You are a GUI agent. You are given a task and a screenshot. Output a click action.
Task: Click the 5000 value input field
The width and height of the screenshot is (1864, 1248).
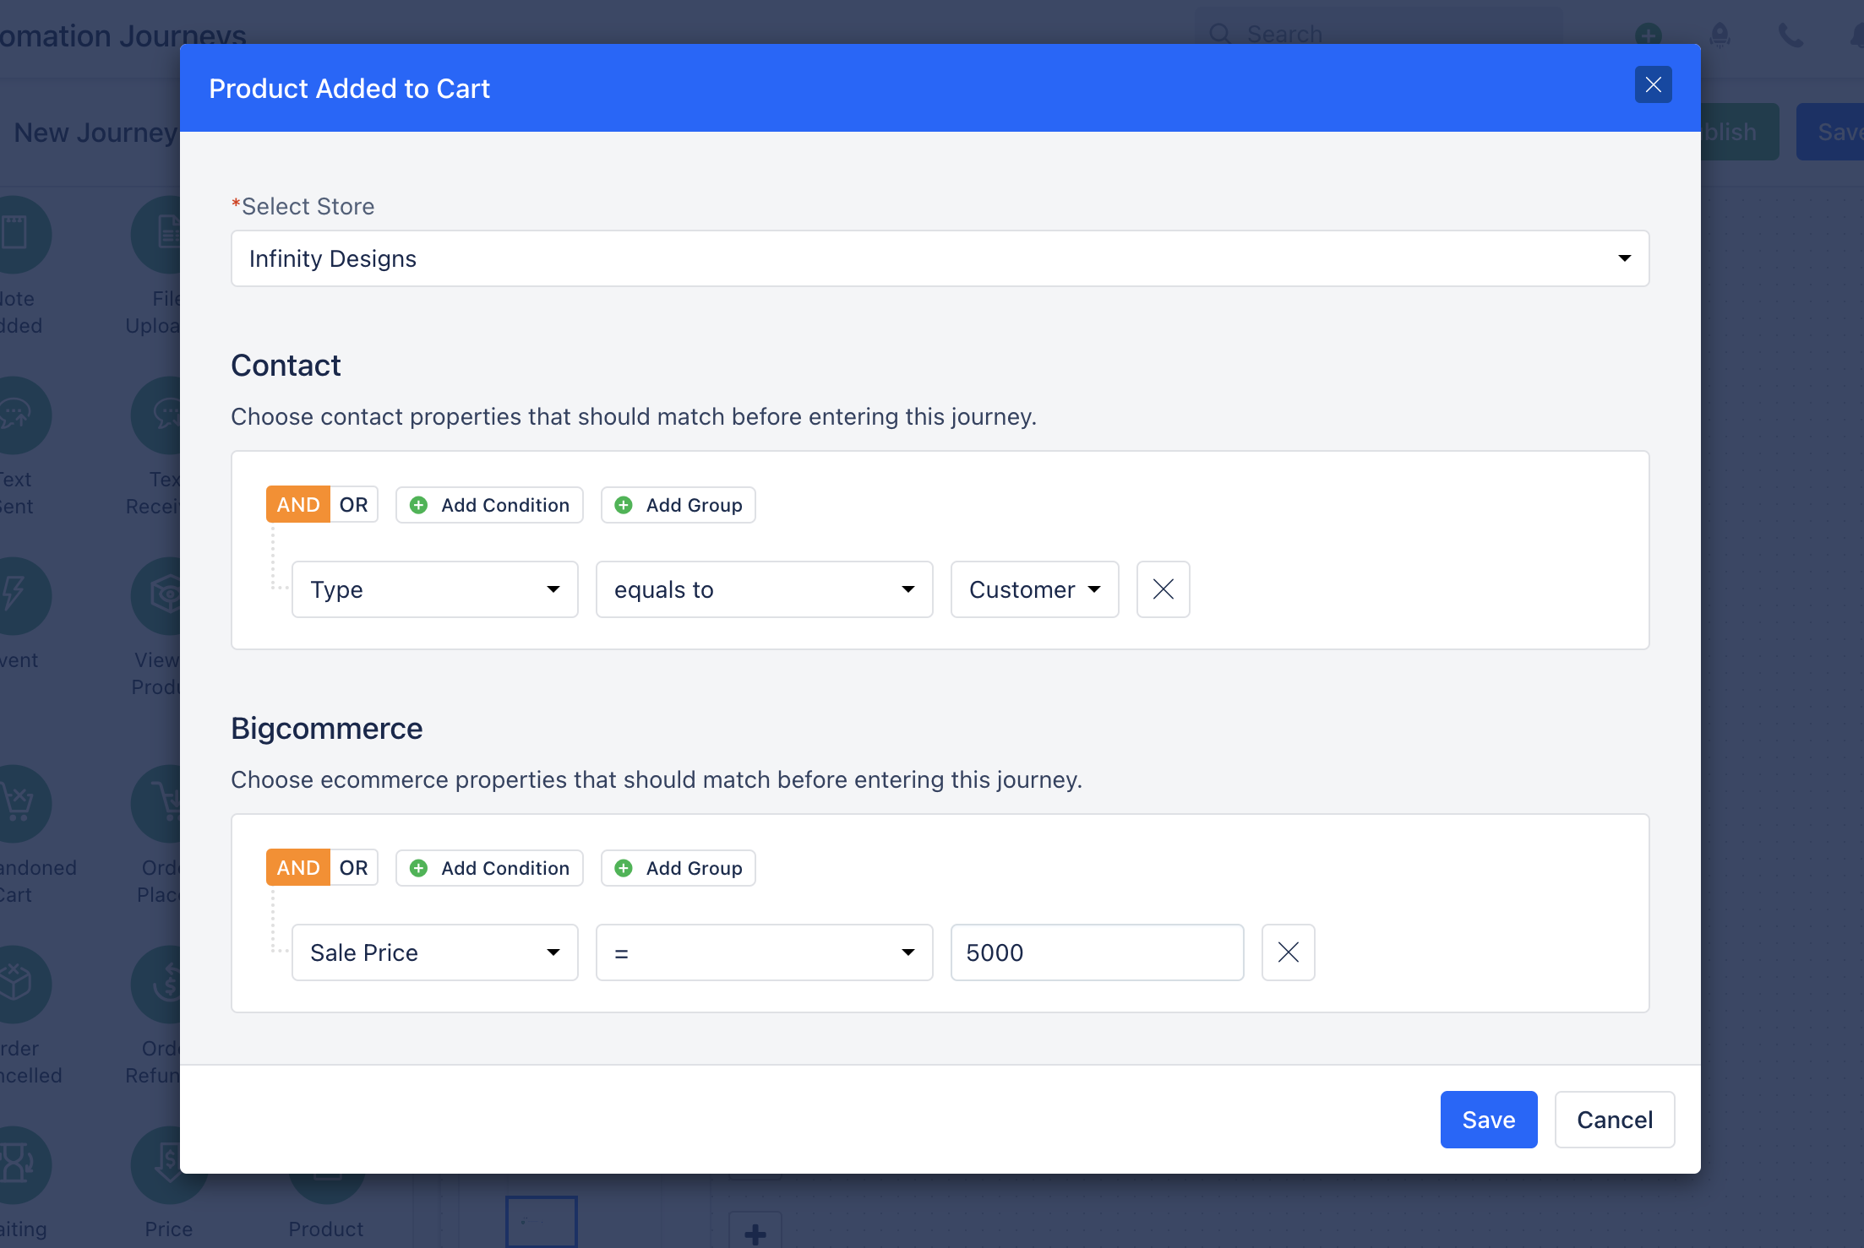[x=1097, y=952]
